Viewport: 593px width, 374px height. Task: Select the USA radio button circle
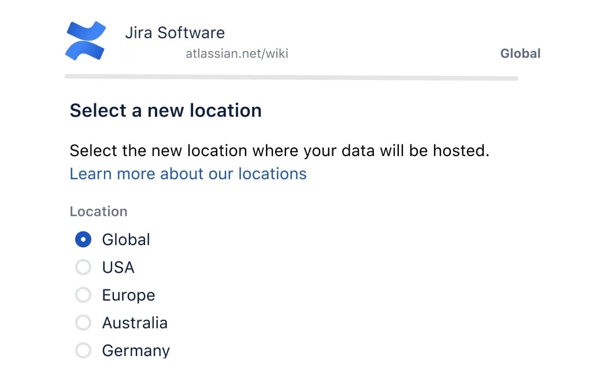tap(83, 267)
